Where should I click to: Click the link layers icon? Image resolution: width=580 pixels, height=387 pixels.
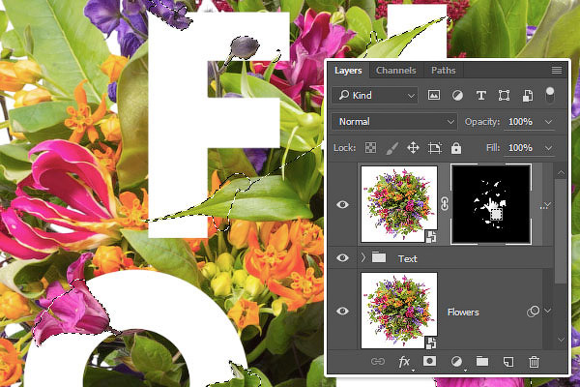[x=378, y=362]
